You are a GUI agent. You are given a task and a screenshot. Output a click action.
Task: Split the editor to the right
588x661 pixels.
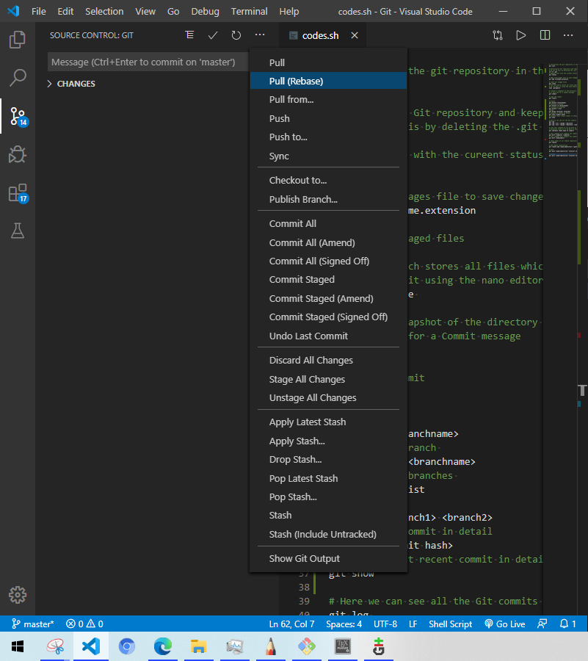pyautogui.click(x=545, y=35)
